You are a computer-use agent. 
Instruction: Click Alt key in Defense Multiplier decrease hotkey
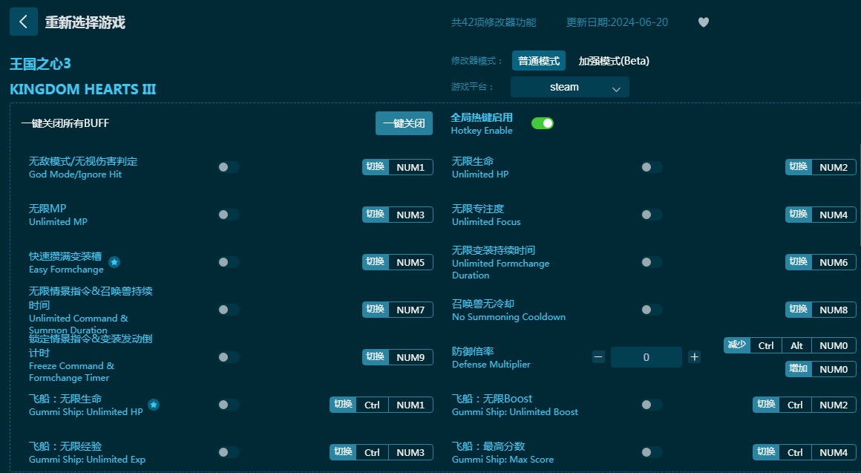coord(796,345)
